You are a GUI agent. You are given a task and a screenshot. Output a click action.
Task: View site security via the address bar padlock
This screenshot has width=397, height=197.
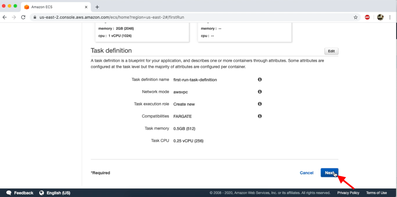(x=34, y=17)
